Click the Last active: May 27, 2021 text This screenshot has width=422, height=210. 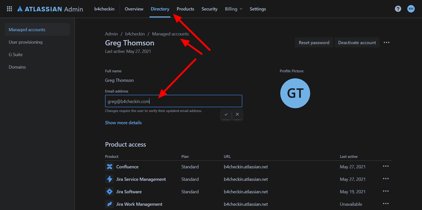[128, 51]
